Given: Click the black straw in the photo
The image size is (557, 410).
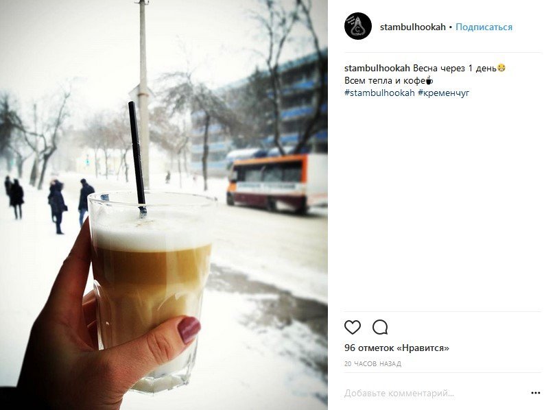Looking at the screenshot, I should 137,158.
